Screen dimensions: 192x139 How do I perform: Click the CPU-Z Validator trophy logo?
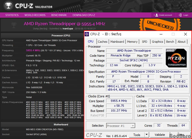click(8, 5)
